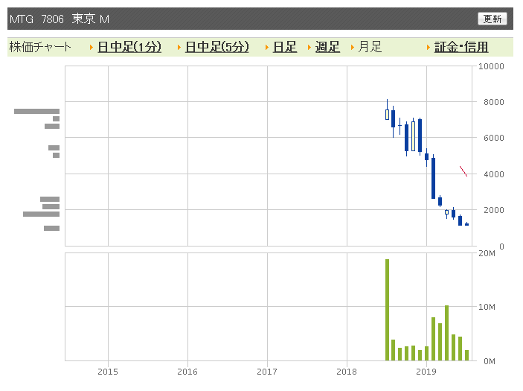This screenshot has height=391, width=523.
Task: Click the 2019 year label
Action: click(x=426, y=372)
